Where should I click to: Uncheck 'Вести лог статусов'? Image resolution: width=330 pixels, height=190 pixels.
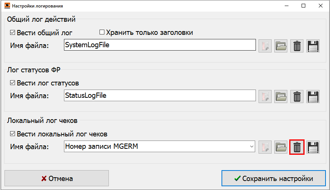coord(13,83)
